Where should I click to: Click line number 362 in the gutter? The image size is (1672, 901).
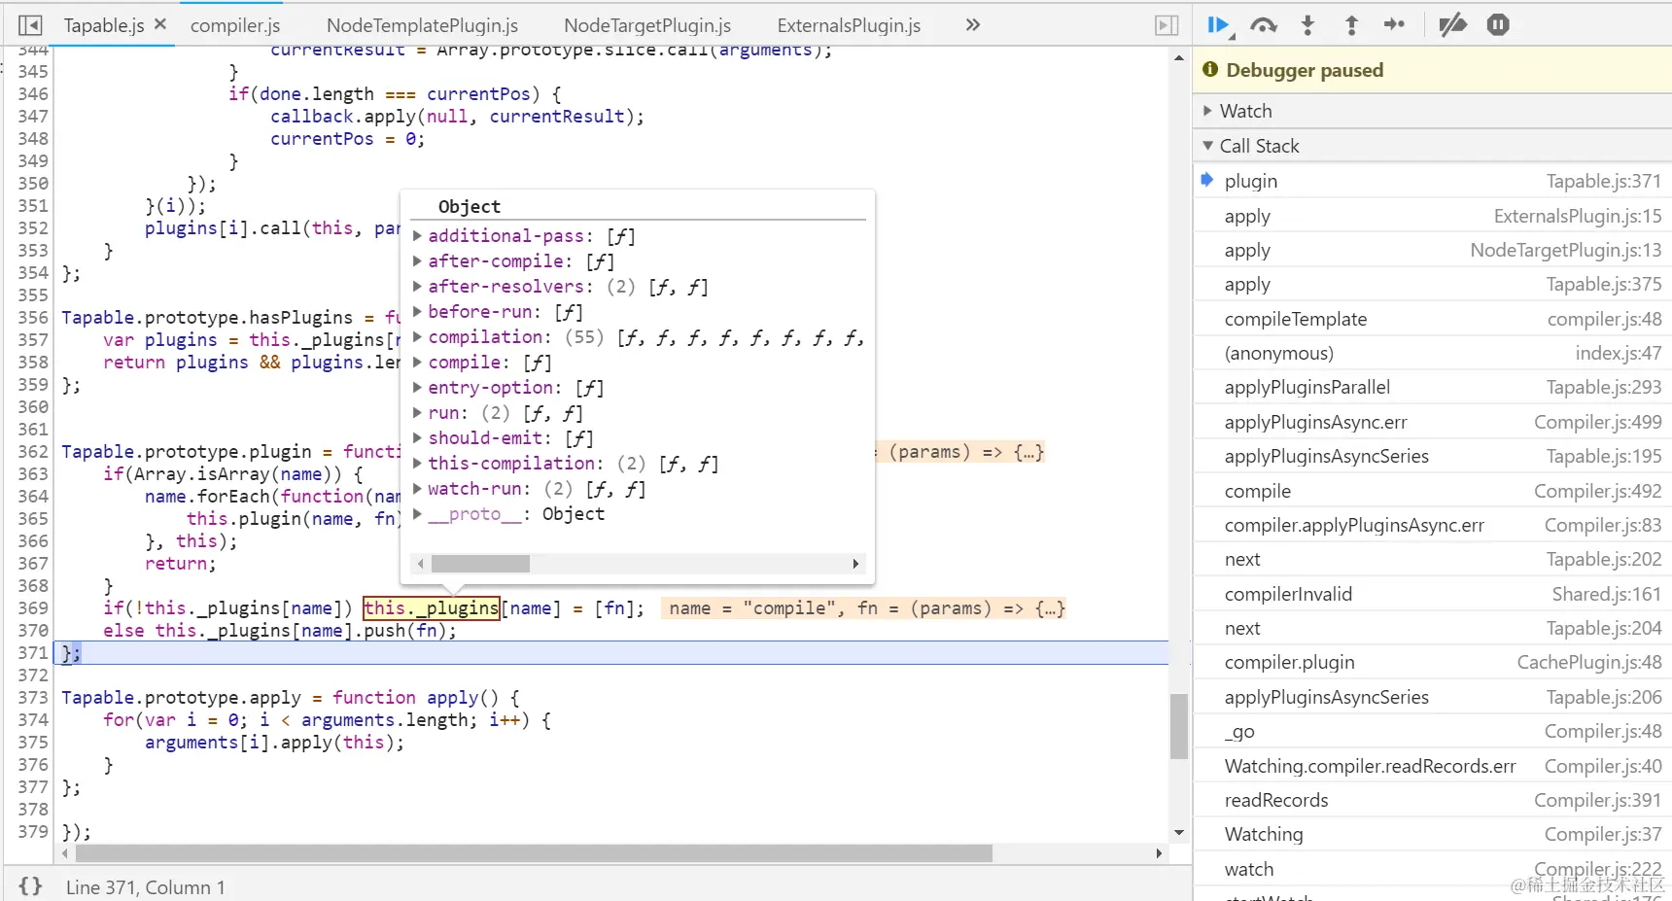tap(33, 452)
